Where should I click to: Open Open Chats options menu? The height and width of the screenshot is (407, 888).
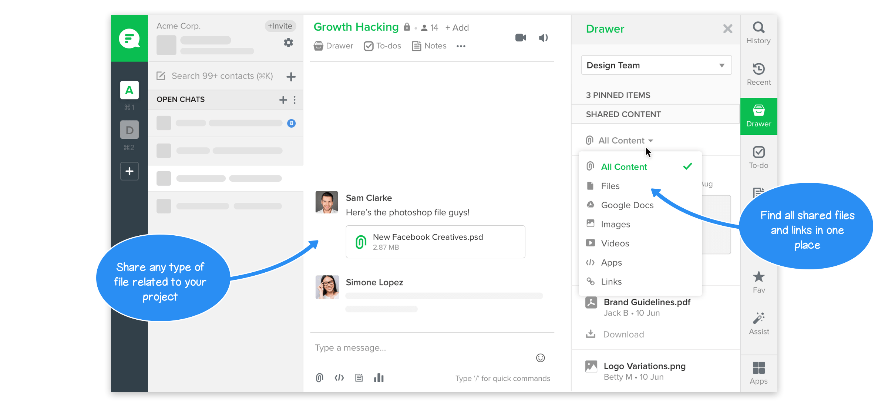click(x=295, y=100)
